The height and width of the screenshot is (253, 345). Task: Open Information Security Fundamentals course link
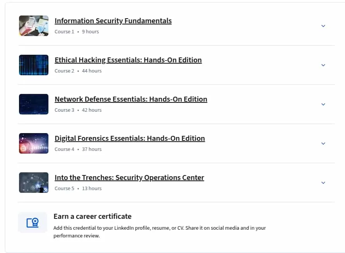pos(113,21)
